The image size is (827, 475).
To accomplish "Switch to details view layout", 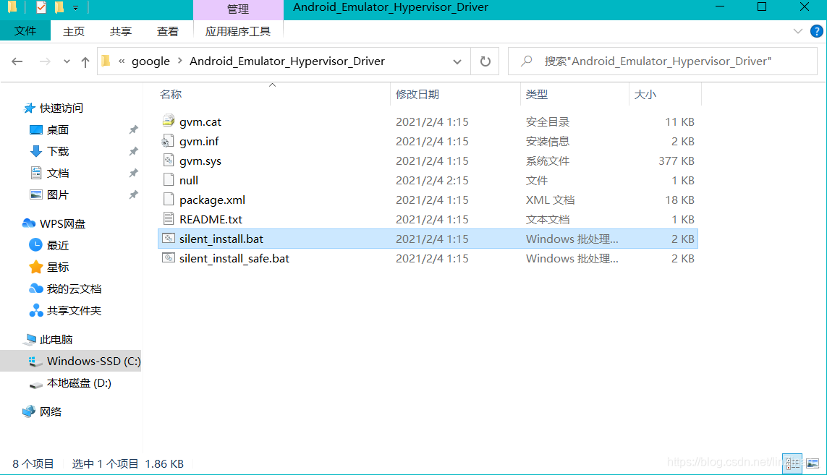I will tap(792, 464).
